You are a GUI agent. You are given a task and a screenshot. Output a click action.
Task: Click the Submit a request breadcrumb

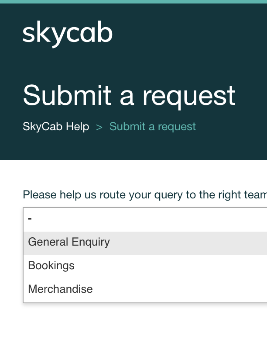click(x=152, y=127)
